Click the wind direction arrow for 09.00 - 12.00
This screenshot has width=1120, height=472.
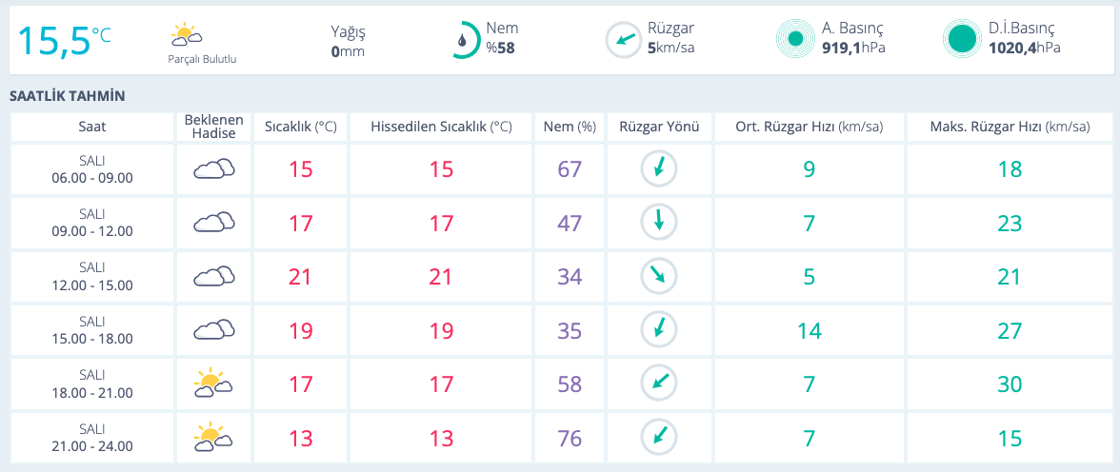[x=658, y=223]
